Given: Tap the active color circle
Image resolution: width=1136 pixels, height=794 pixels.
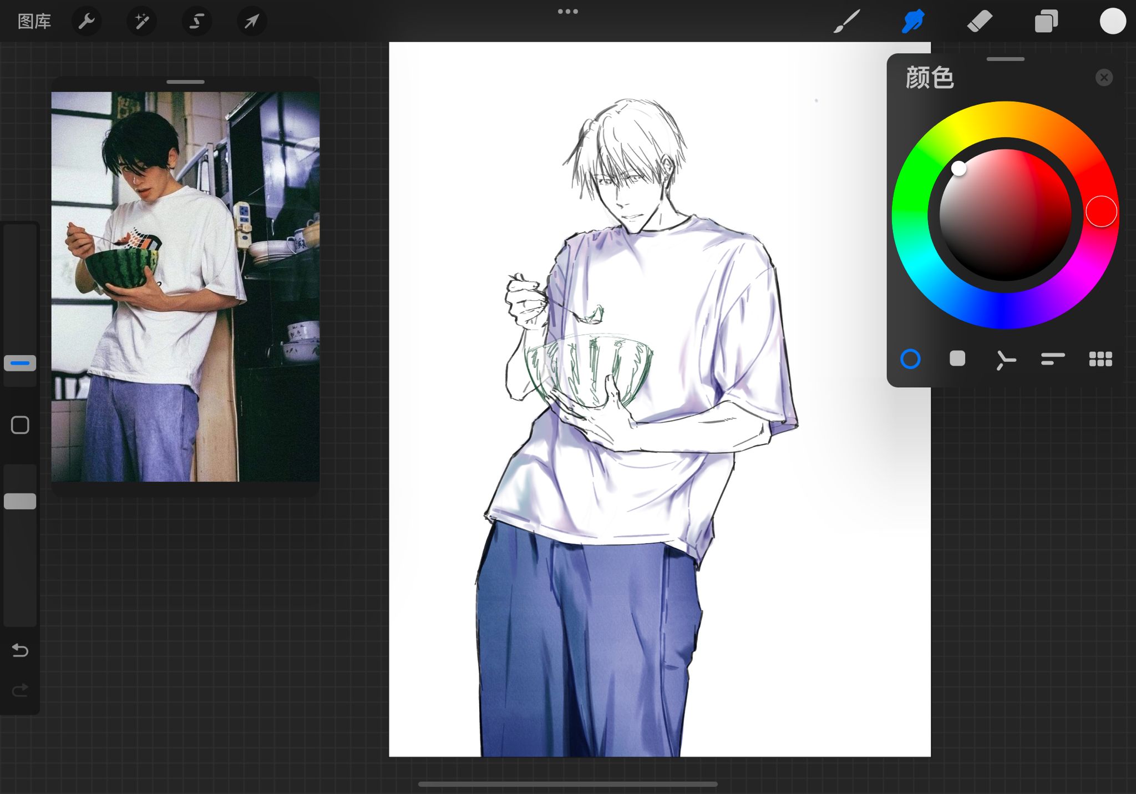Looking at the screenshot, I should (1113, 22).
